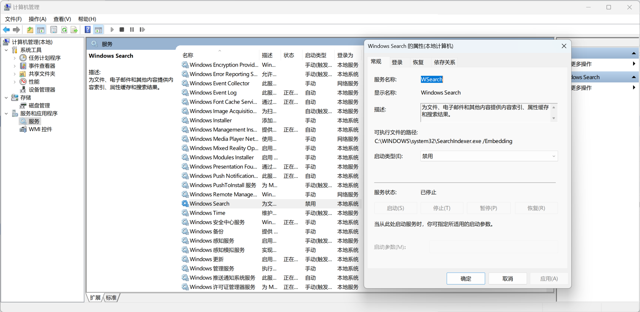The width and height of the screenshot is (640, 312).
Task: Click the 应用(A) button
Action: coord(549,279)
